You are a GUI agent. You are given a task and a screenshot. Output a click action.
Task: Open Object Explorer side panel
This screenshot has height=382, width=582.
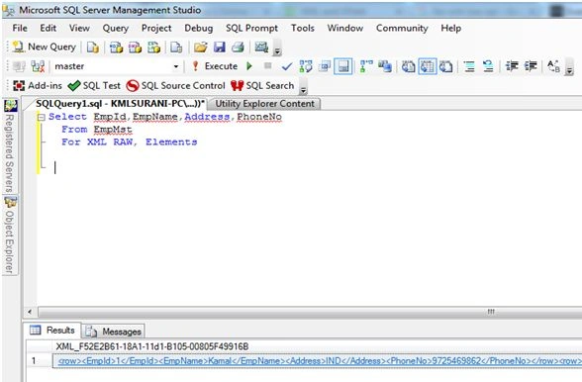click(x=10, y=236)
